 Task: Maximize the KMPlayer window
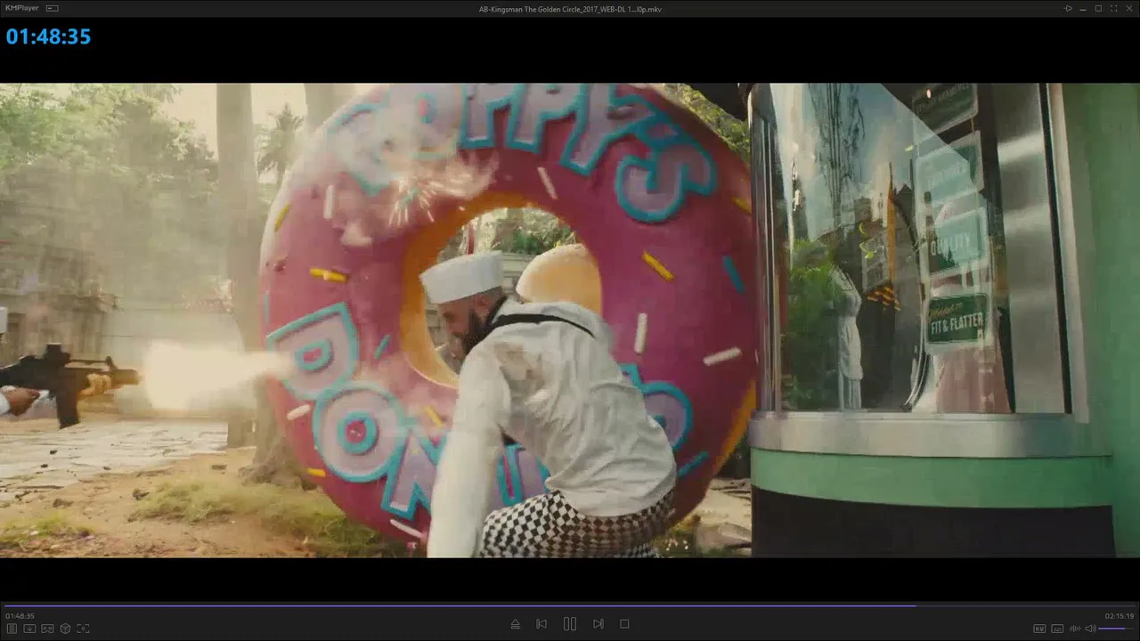click(x=1098, y=9)
